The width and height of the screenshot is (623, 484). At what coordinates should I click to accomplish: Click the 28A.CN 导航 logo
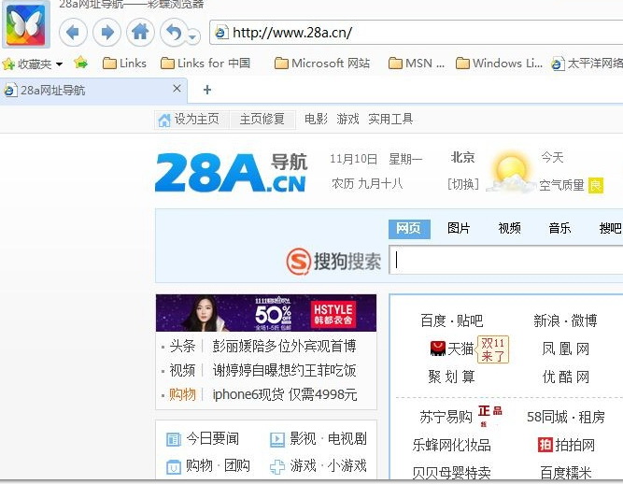coord(232,173)
